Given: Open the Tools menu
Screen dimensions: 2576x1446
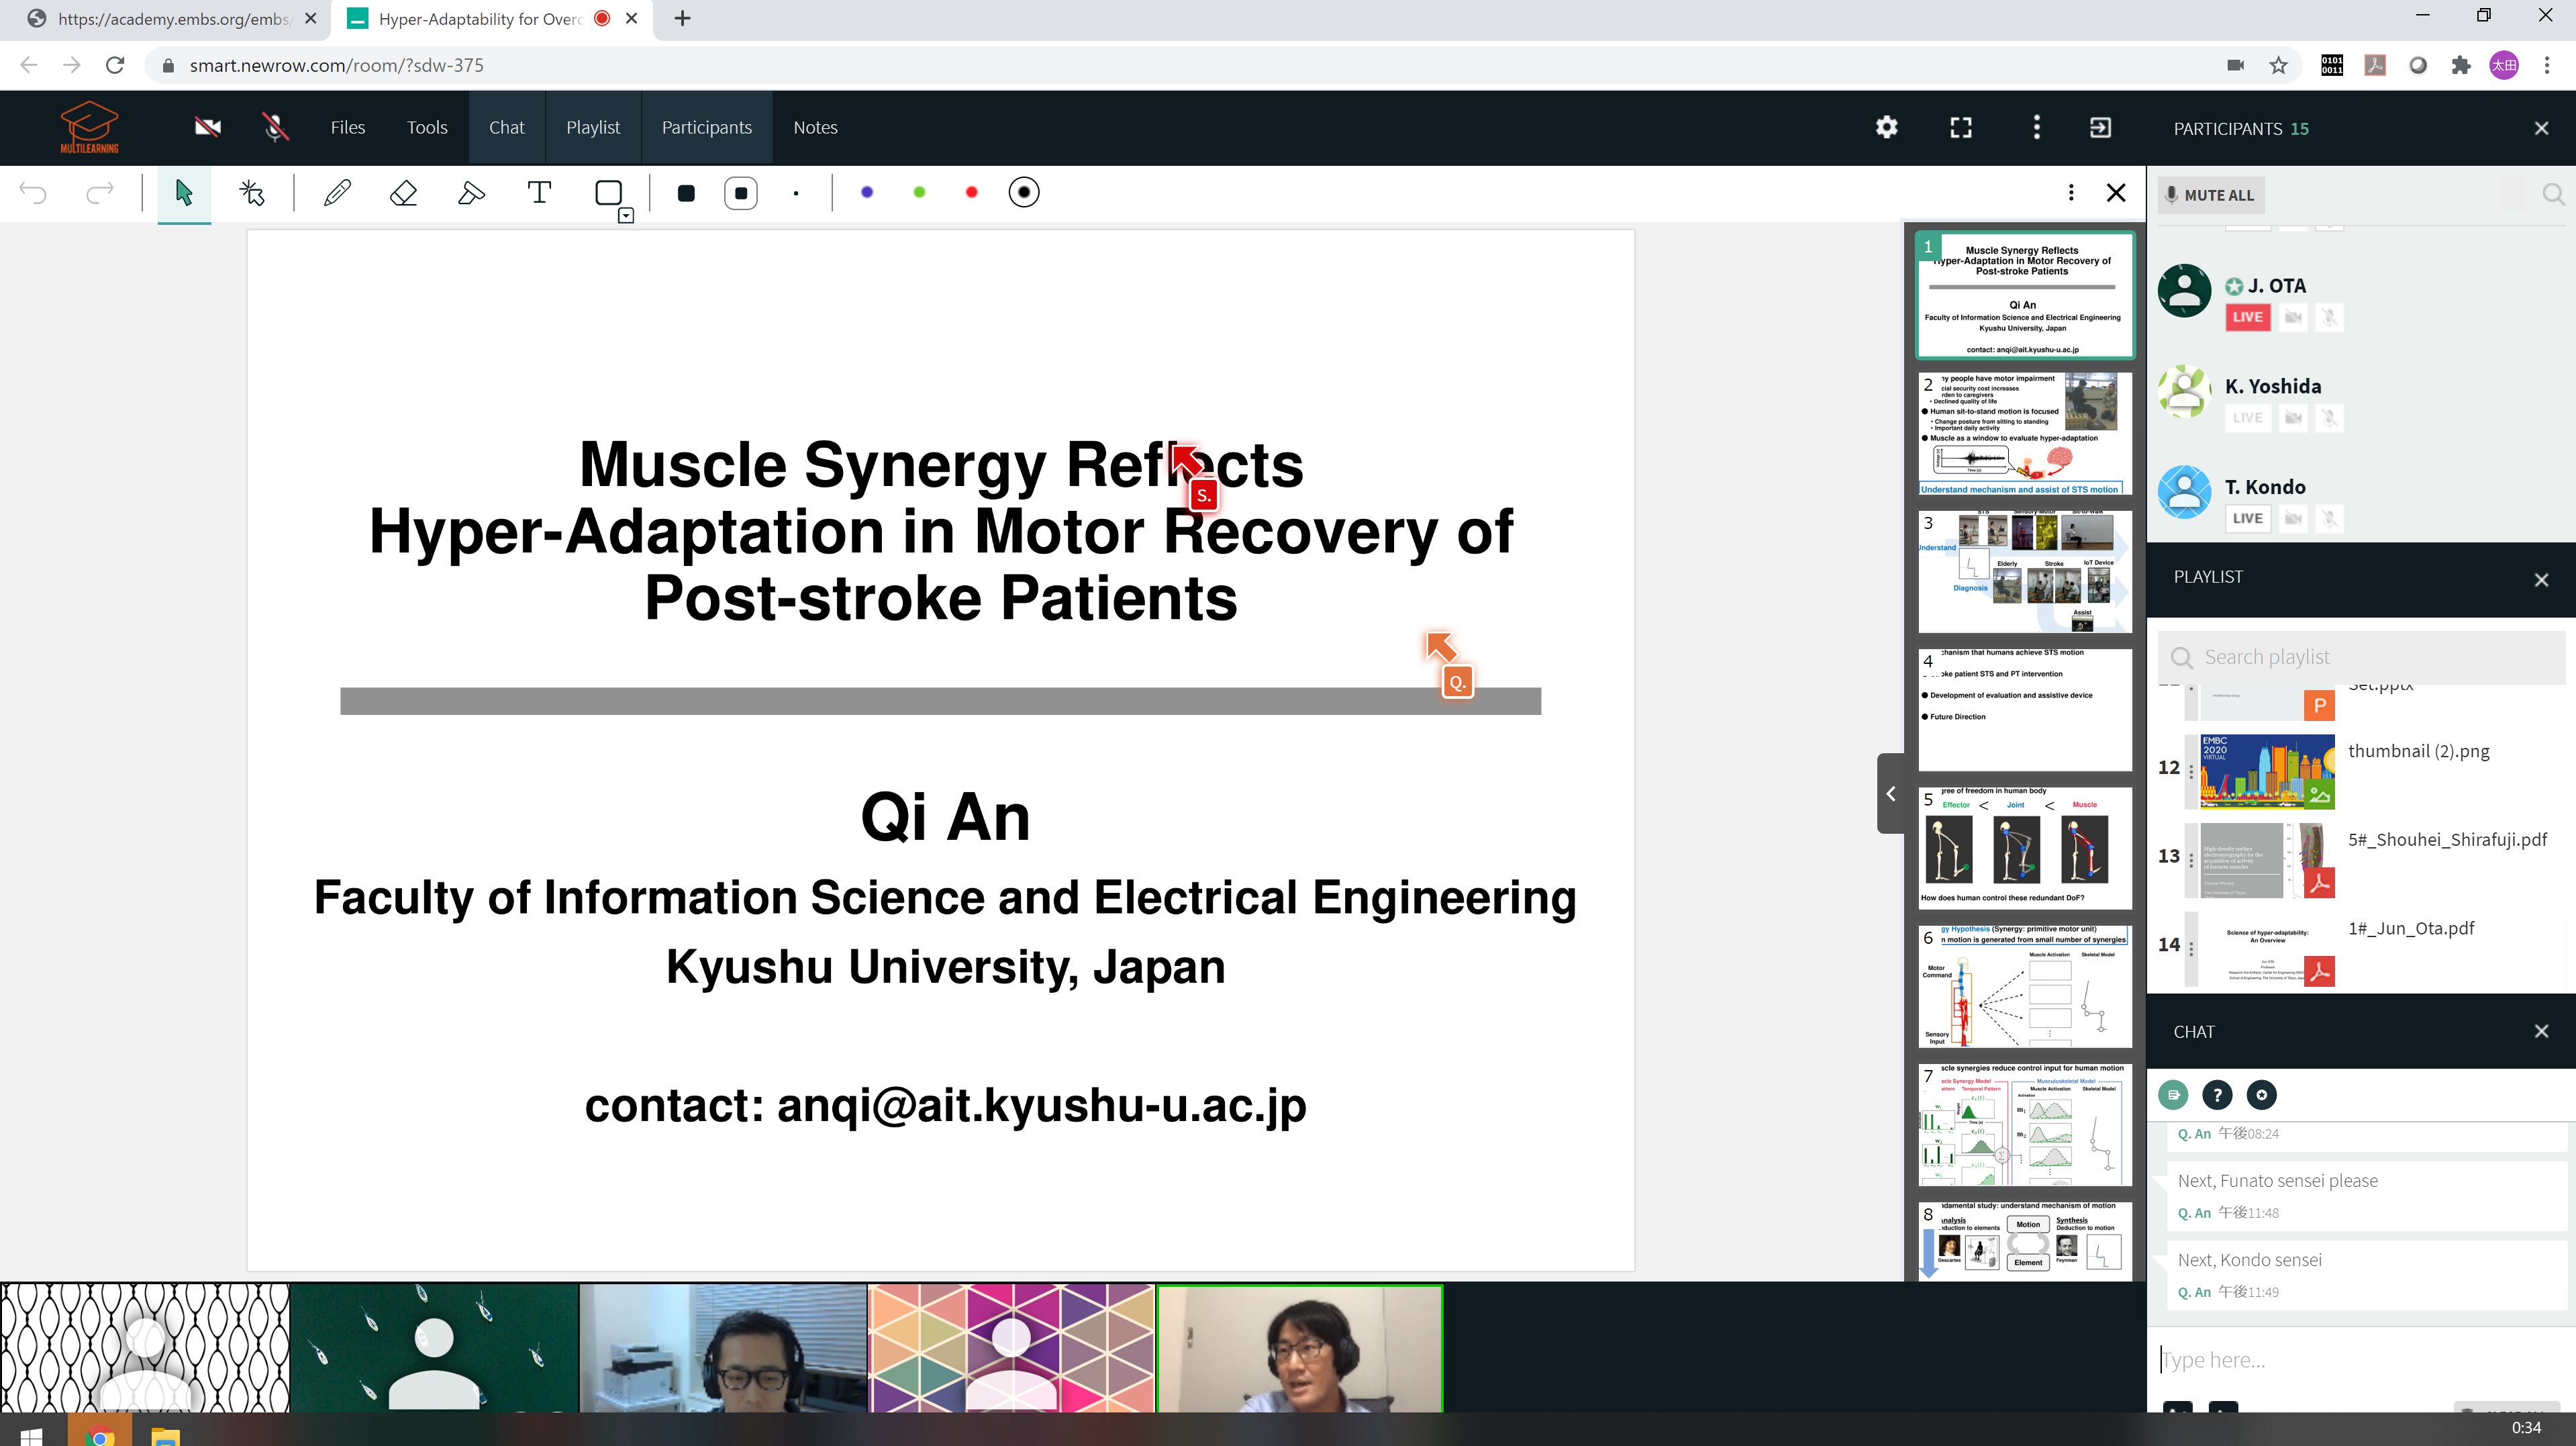Looking at the screenshot, I should pyautogui.click(x=427, y=127).
